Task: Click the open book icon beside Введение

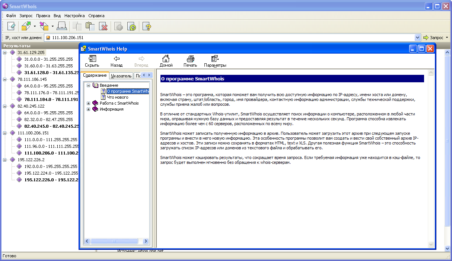Action: click(95, 85)
